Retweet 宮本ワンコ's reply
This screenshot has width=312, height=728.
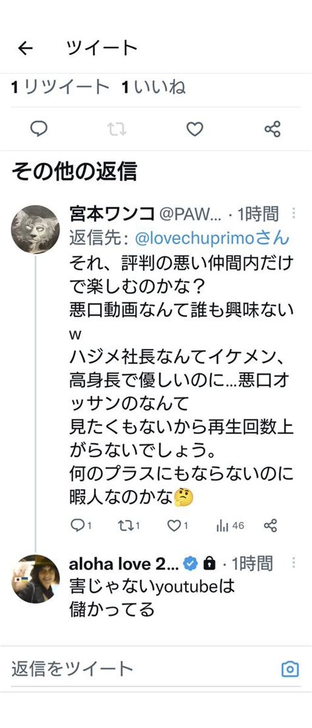[x=129, y=526]
